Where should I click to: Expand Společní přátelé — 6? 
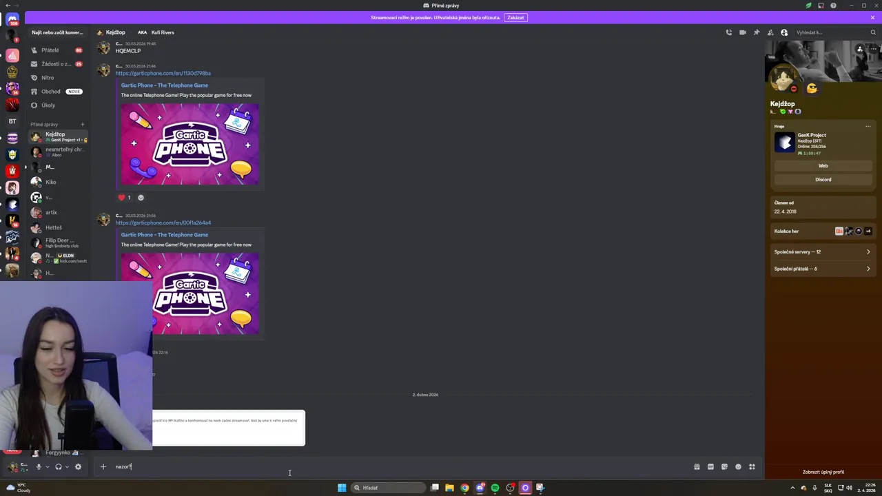823,269
